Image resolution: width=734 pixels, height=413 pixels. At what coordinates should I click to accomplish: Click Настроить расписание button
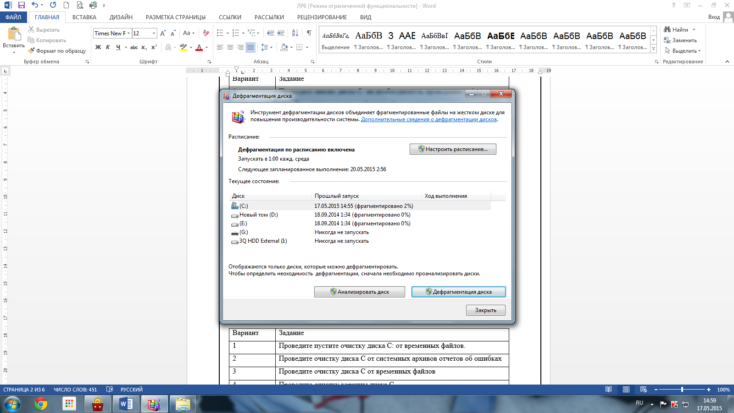(x=453, y=149)
